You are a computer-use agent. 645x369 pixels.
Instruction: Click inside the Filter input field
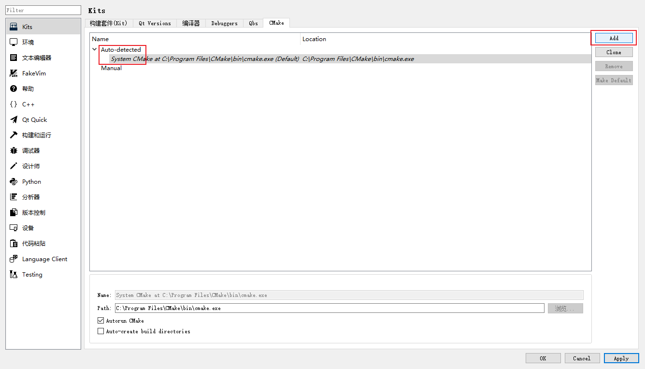[x=43, y=10]
